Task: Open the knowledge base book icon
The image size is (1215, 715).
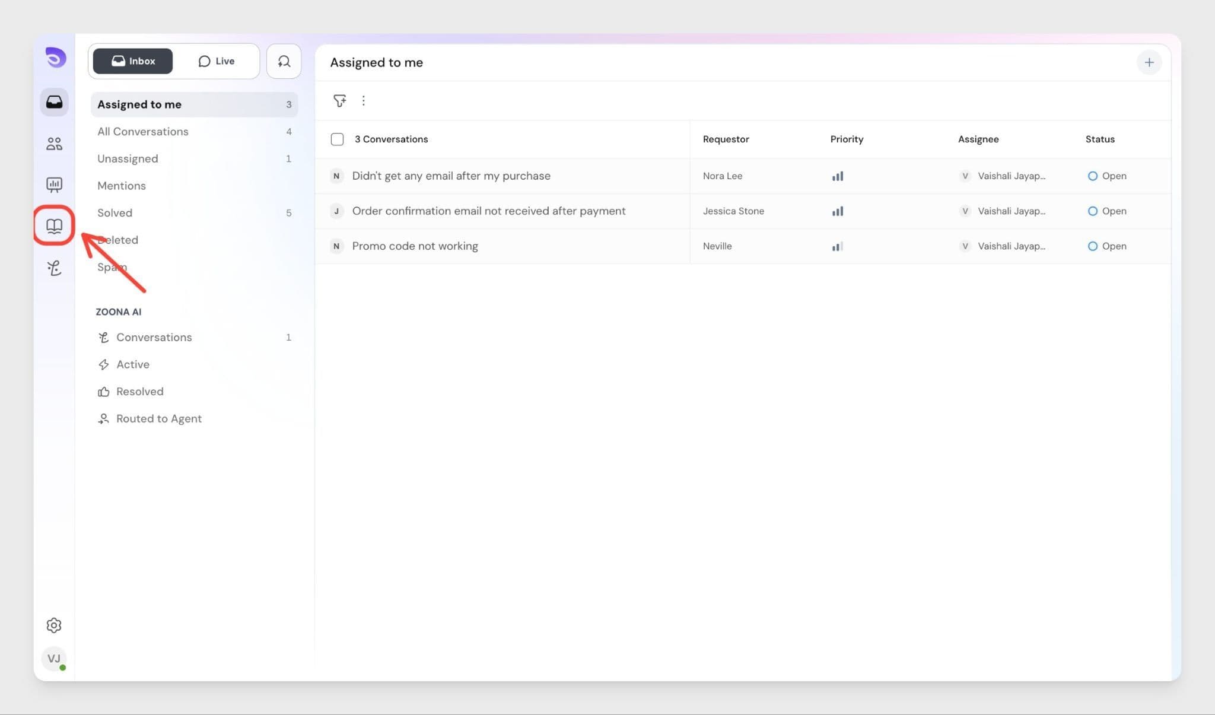Action: pyautogui.click(x=54, y=225)
